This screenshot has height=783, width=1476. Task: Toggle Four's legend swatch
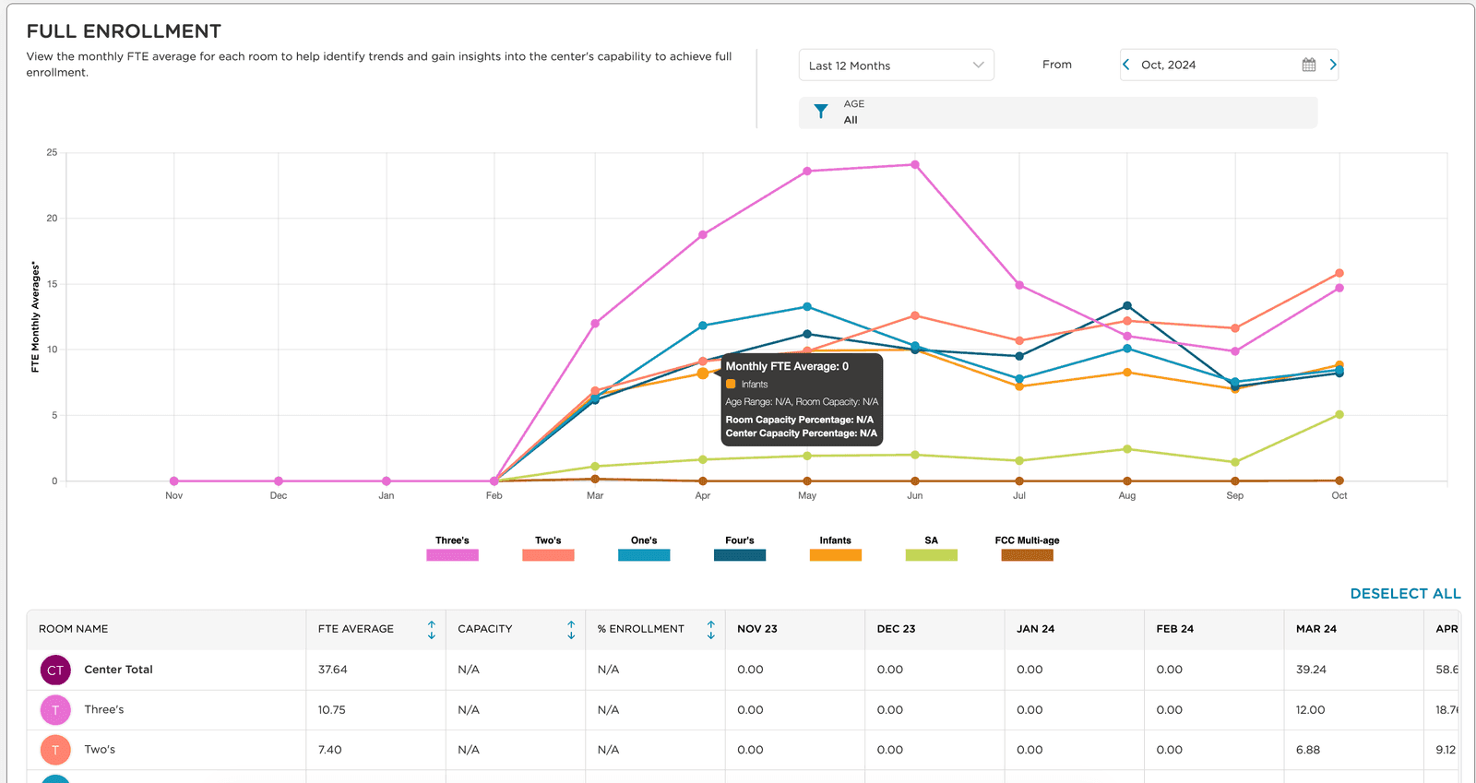tap(740, 555)
